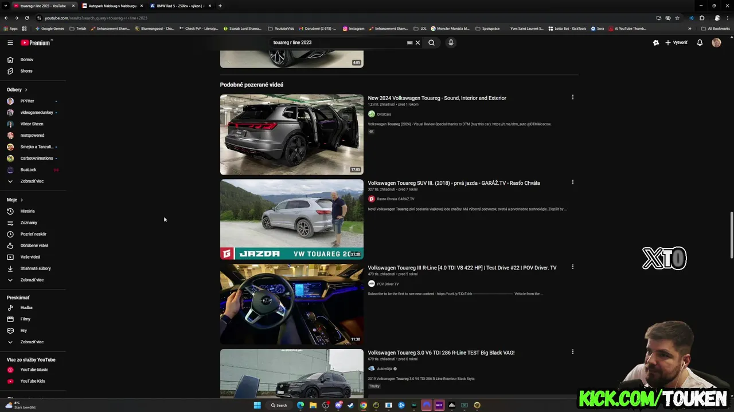Open notifications bell
Viewport: 734px width, 412px height.
[x=700, y=42]
